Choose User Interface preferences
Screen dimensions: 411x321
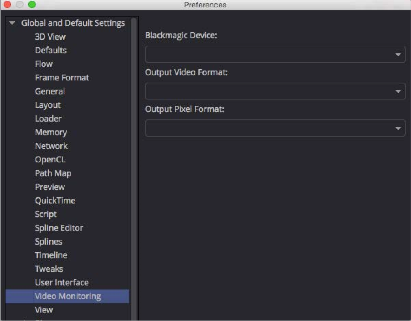coord(62,282)
